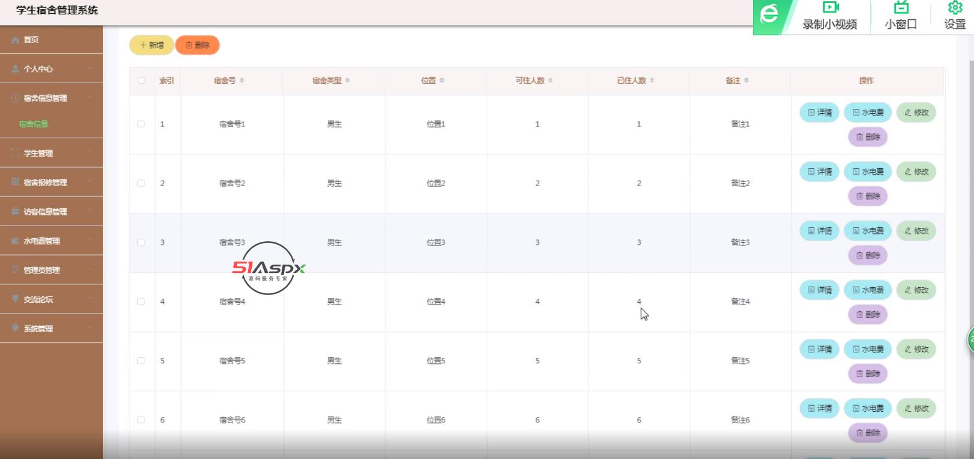Check the checkbox for row 宿舍号6

pos(141,420)
